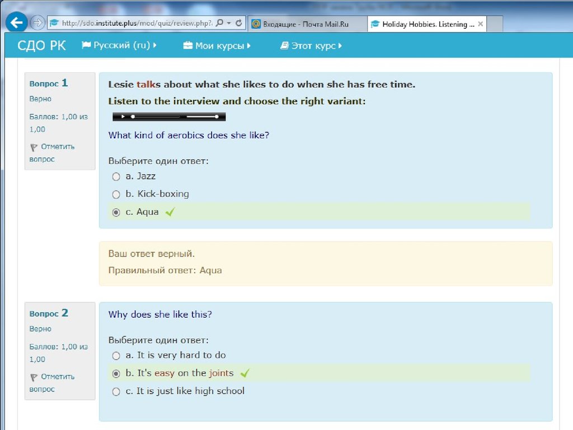
Task: Click the briefcase icon beside Мои курсы
Action: 188,45
